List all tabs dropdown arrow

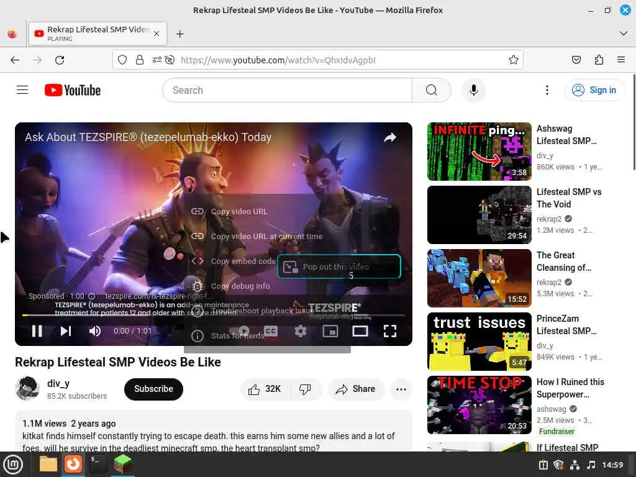click(x=624, y=34)
